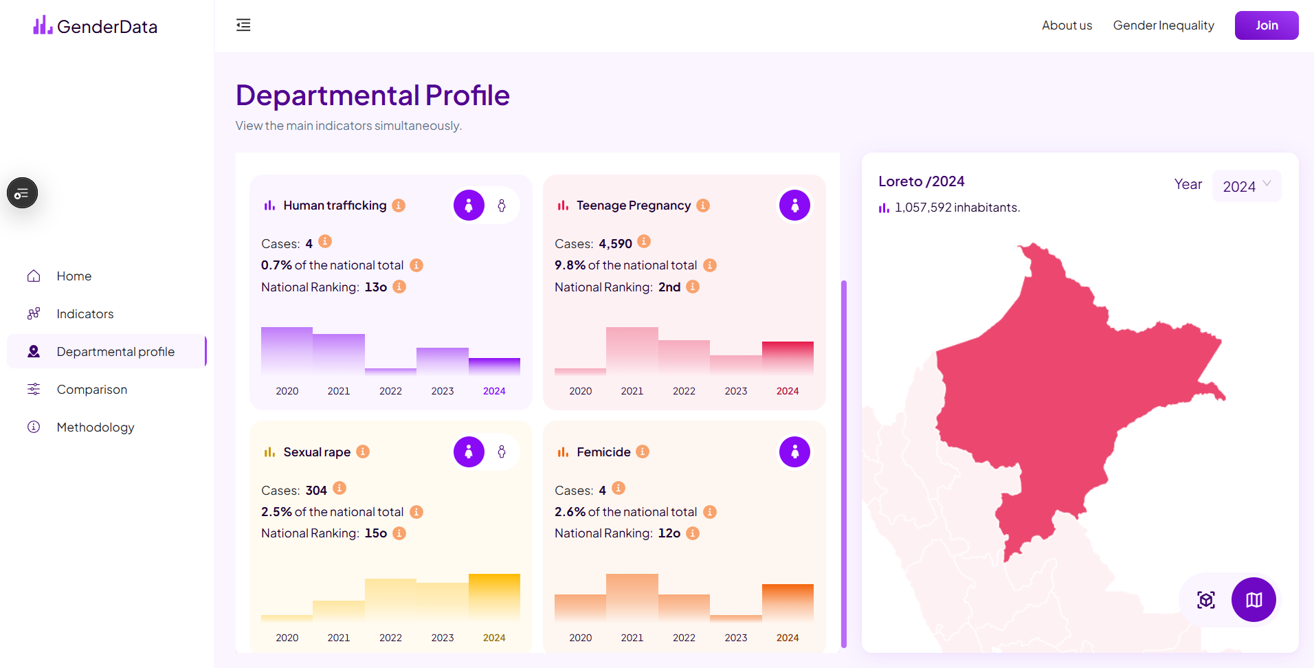This screenshot has height=668, width=1314.
Task: Click the Join button
Action: (1267, 25)
